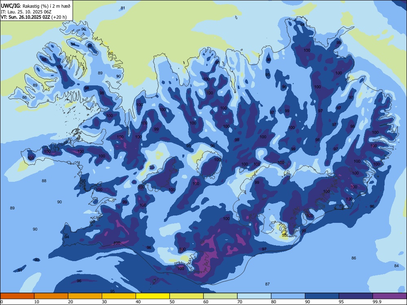Image resolution: width=407 pixels, height=305 pixels.
Task: Click the '81' humidity value on the map
Action: click(x=123, y=8)
